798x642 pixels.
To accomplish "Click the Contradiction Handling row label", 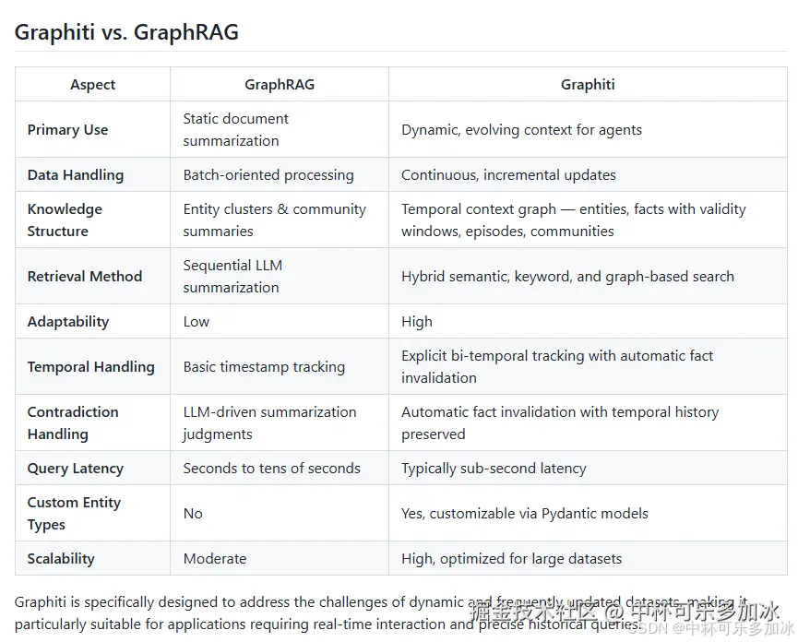I will coord(73,422).
